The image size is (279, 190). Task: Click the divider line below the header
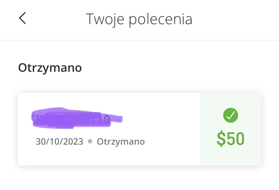tap(139, 40)
